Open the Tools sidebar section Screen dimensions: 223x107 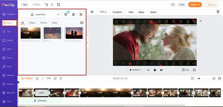coord(7,102)
